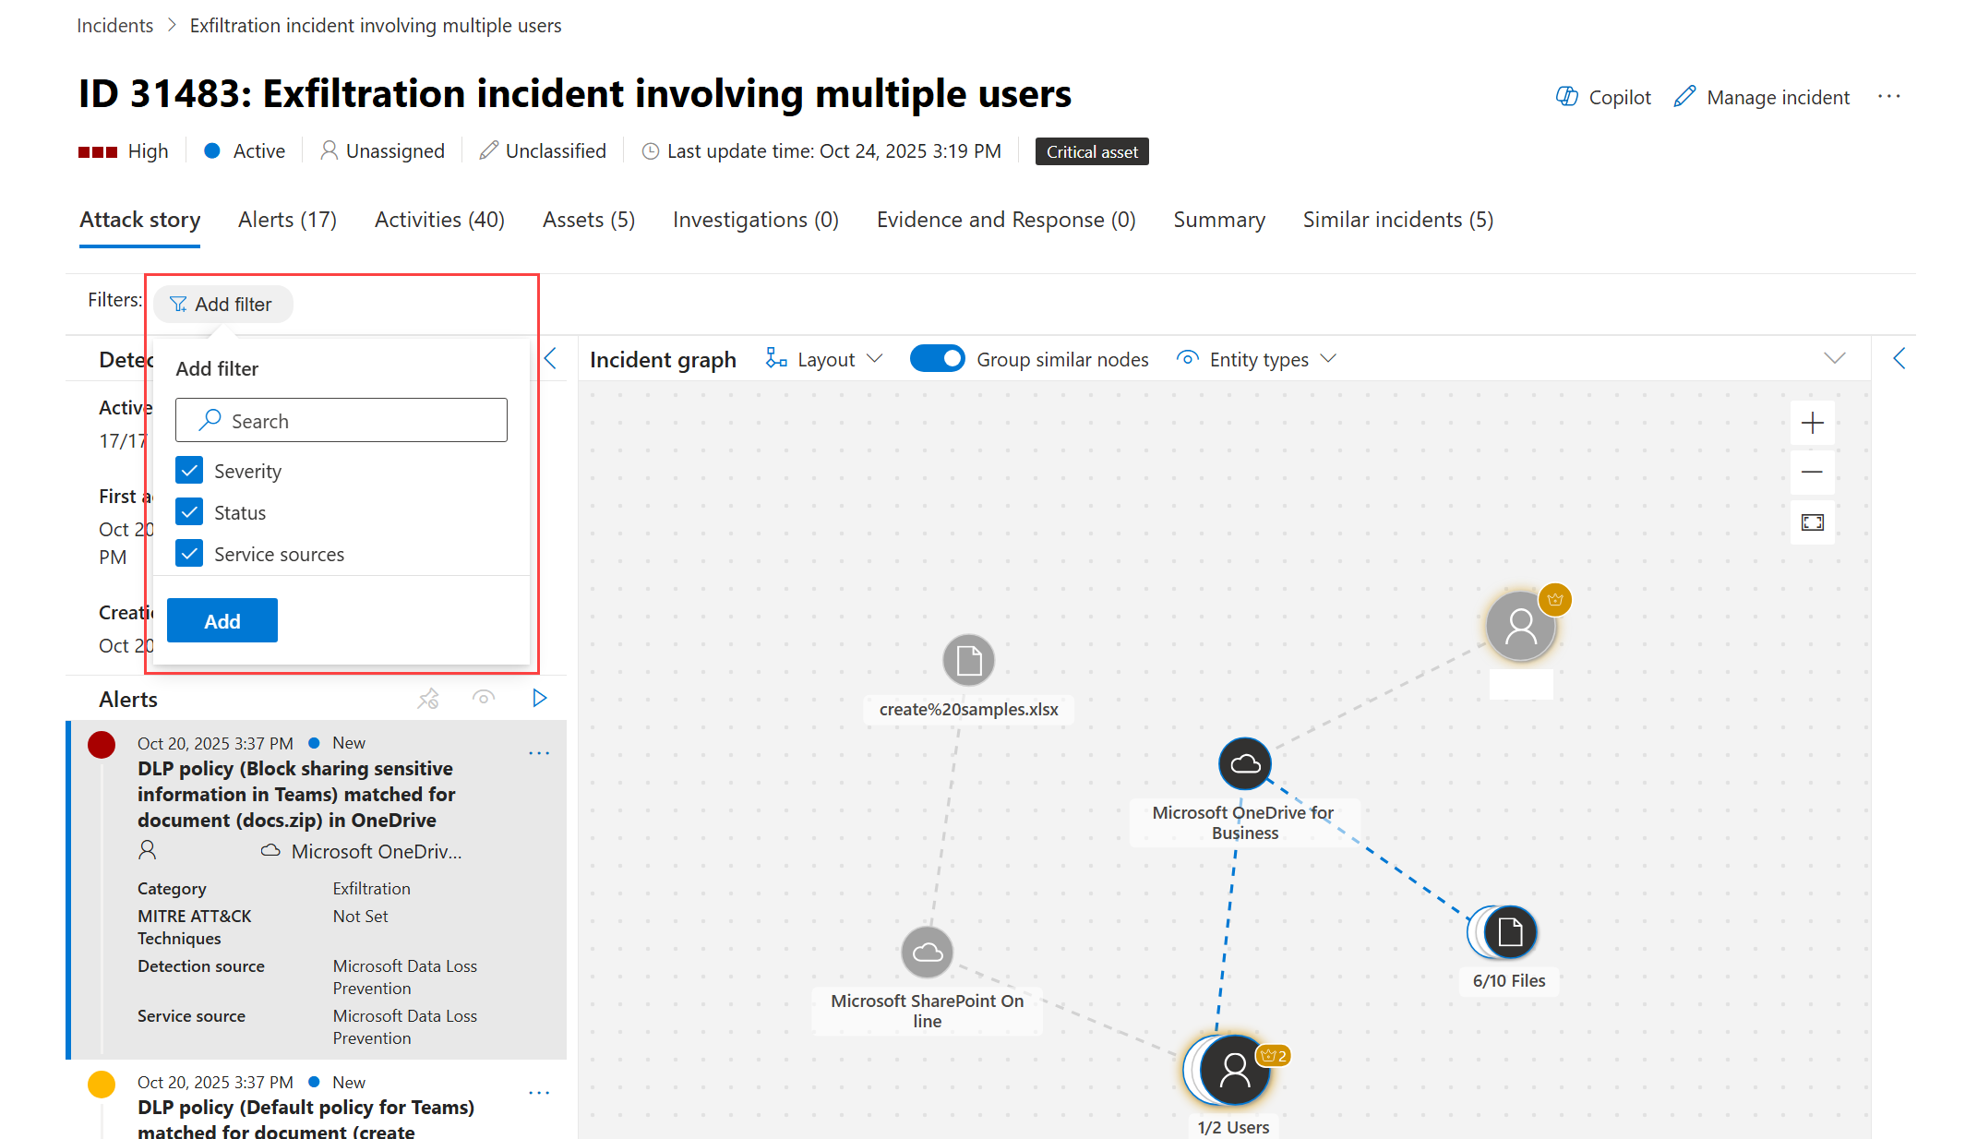
Task: Turn off Group similar nodes toggle
Action: (x=937, y=359)
